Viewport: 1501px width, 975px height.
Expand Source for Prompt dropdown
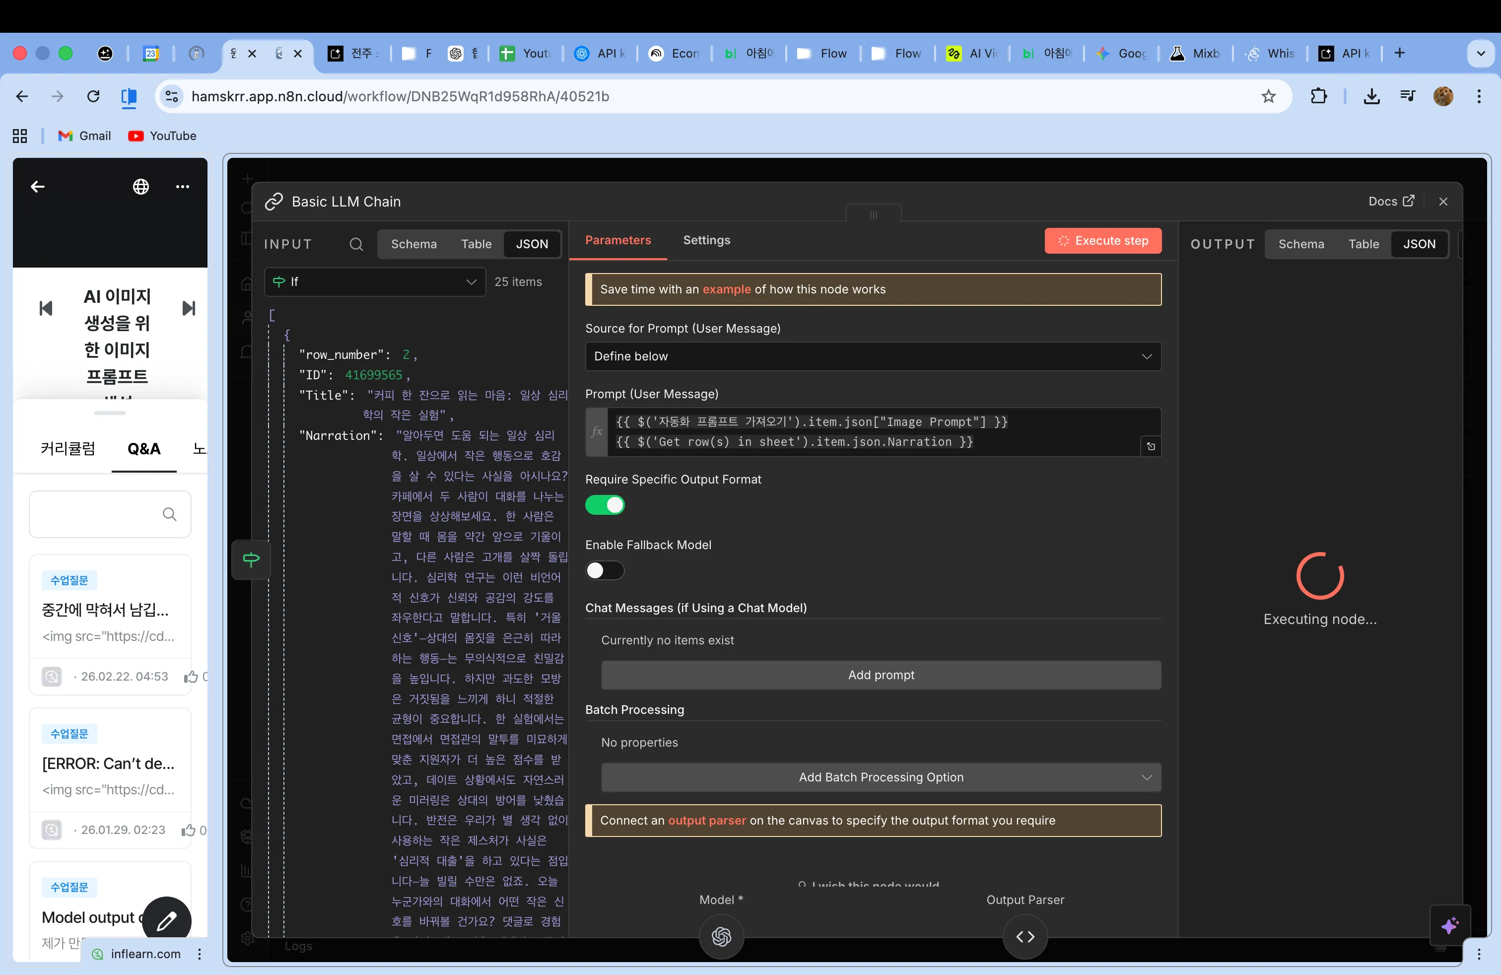pyautogui.click(x=872, y=356)
